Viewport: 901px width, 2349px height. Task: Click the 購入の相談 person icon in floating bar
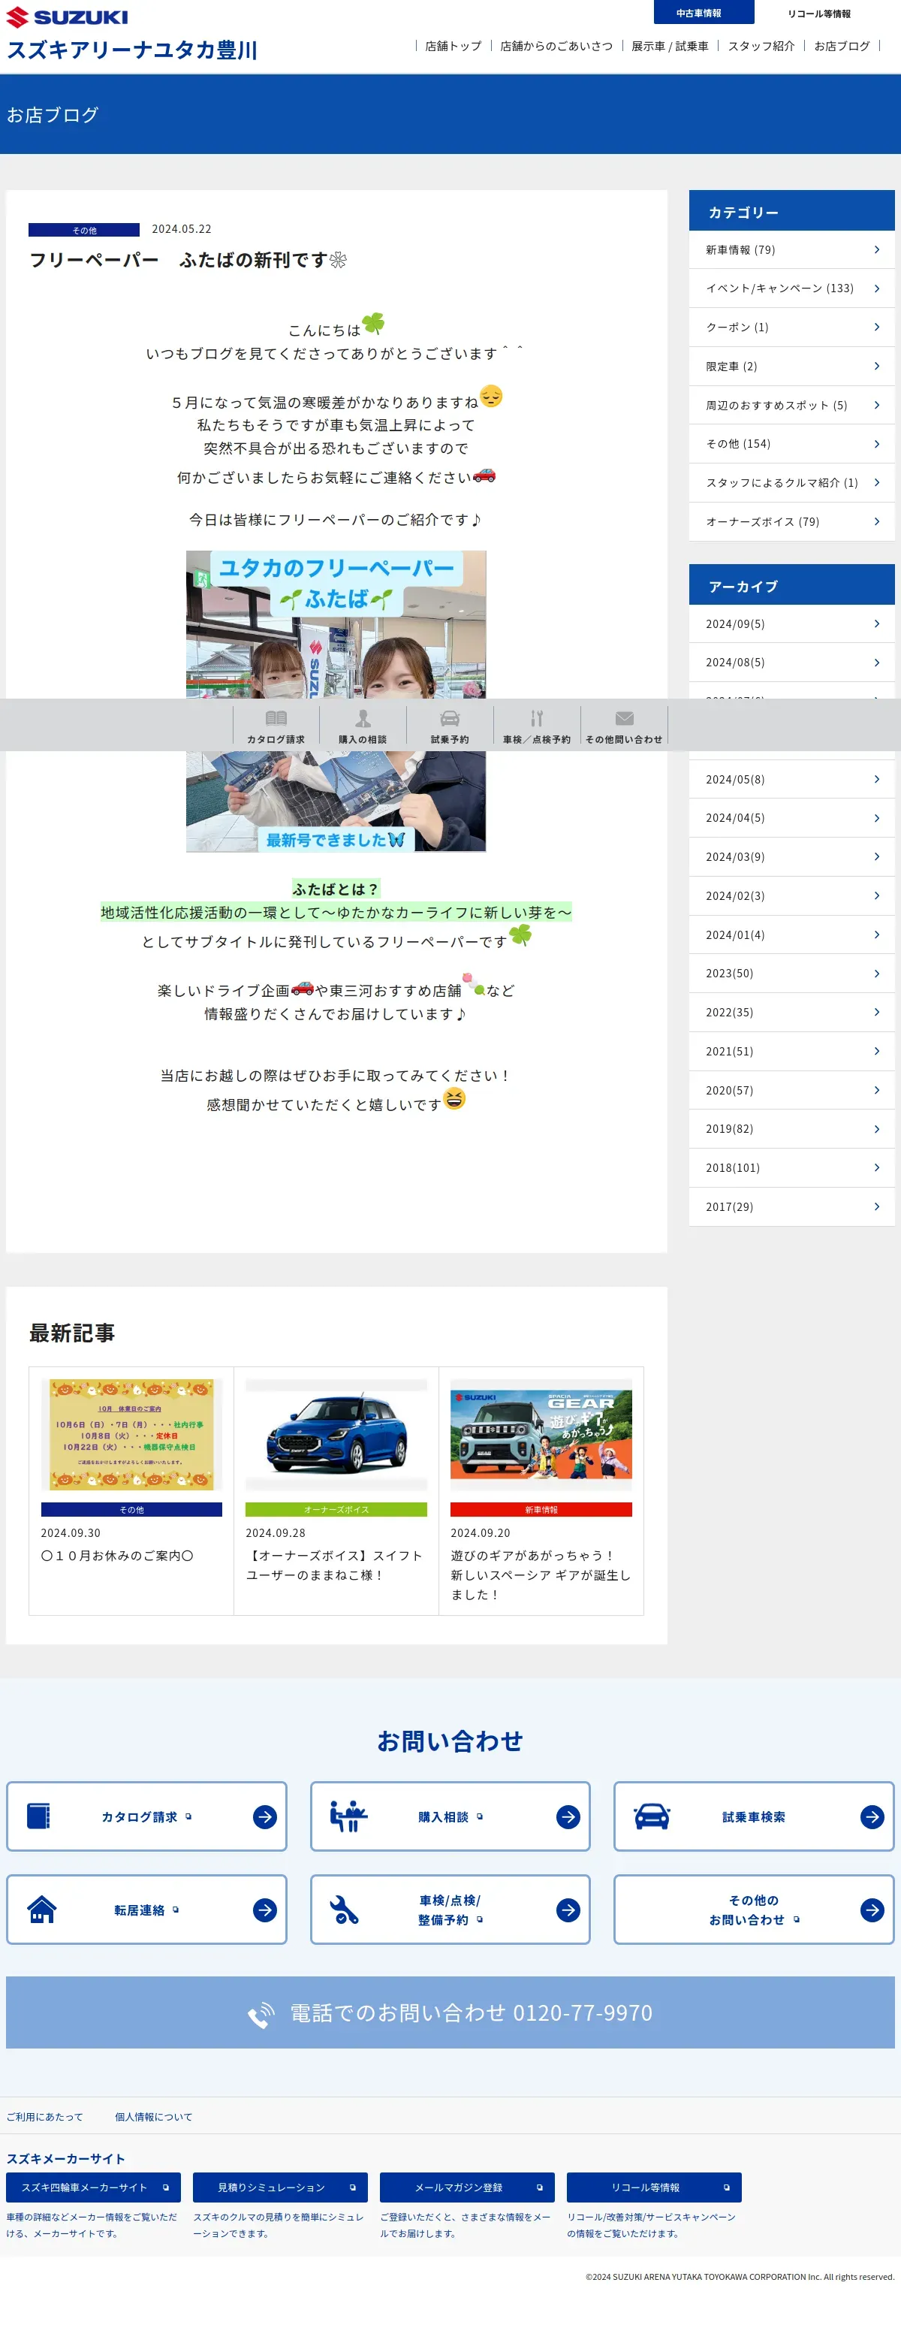tap(363, 719)
